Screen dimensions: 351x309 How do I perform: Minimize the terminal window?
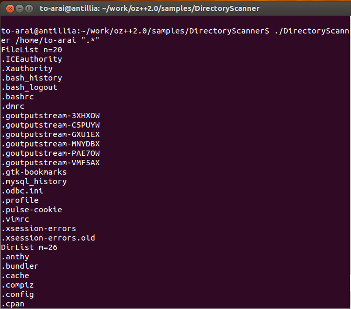pyautogui.click(x=20, y=9)
